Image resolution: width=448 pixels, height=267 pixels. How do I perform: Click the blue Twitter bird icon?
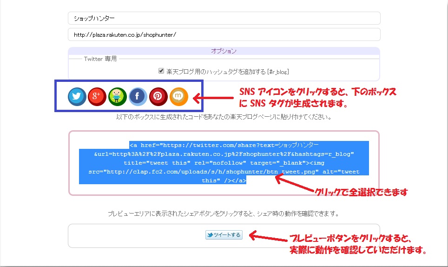click(77, 96)
